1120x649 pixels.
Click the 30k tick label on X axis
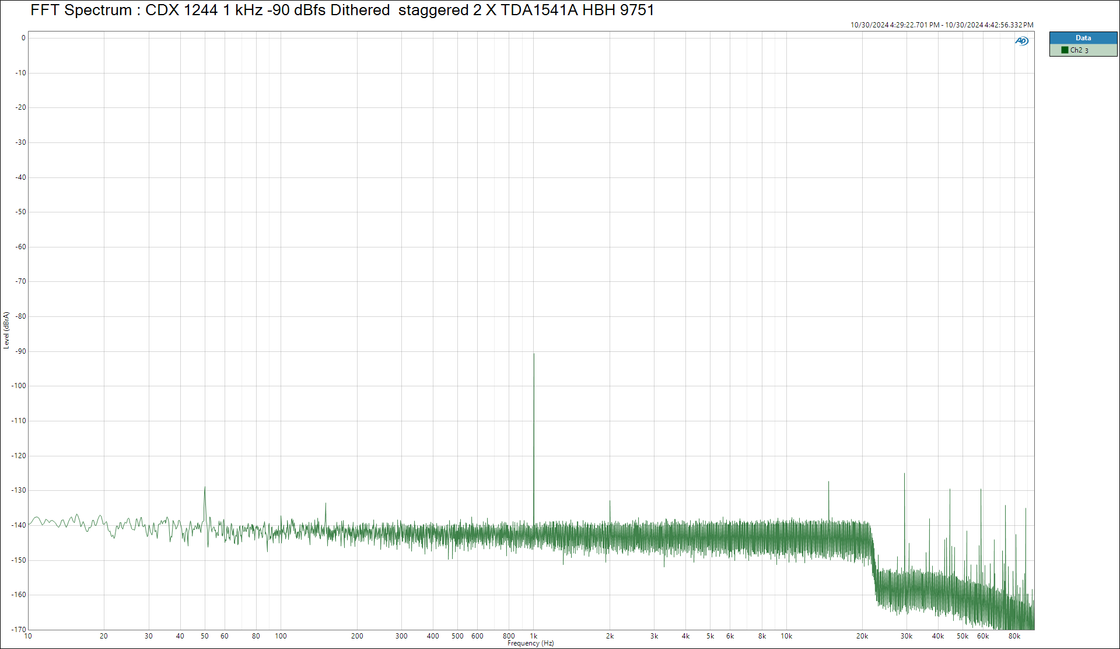907,636
